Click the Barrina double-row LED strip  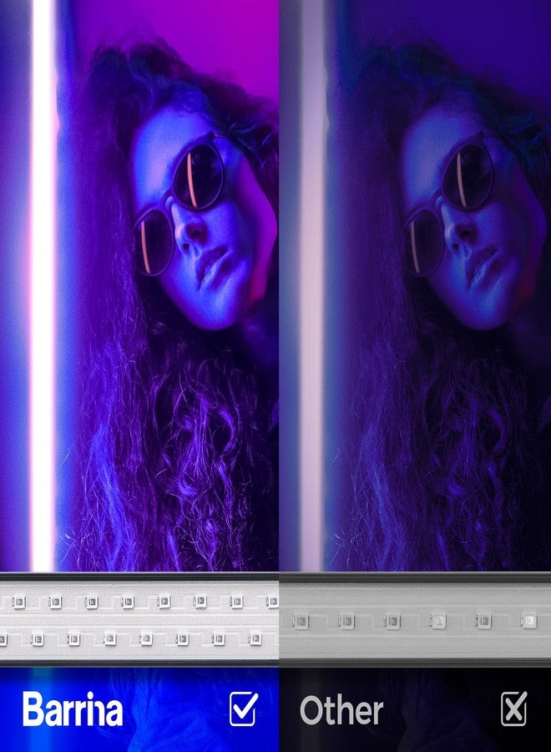click(x=139, y=619)
